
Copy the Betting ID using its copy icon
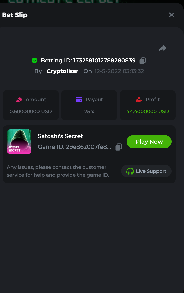tap(143, 61)
